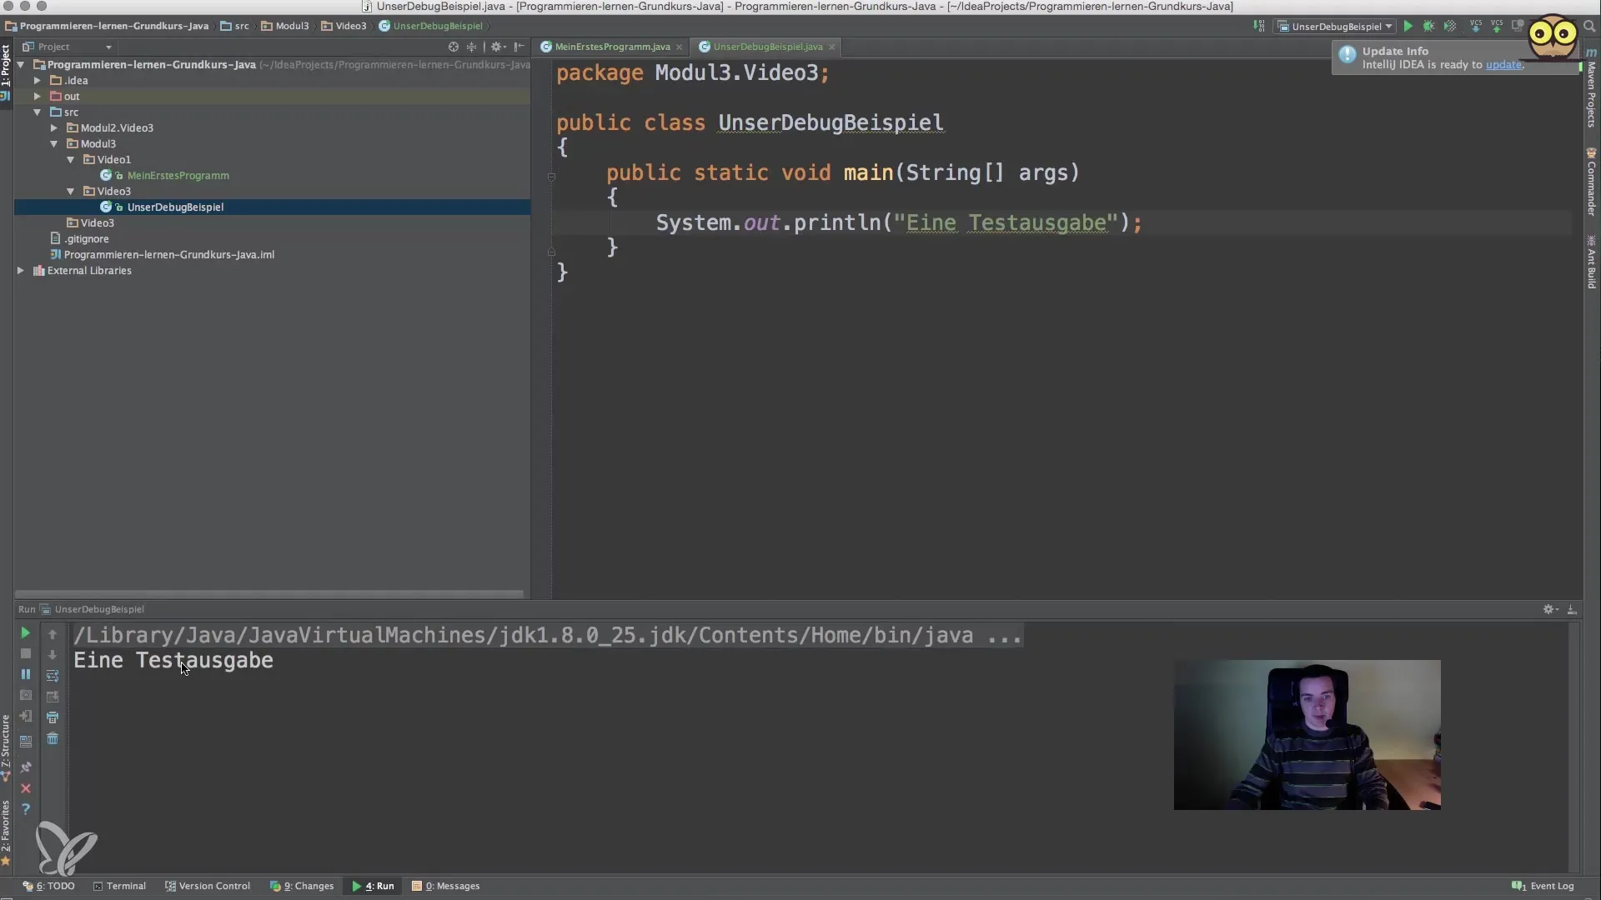
Task: Click the src breadcrumb in navigation bar
Action: (235, 26)
